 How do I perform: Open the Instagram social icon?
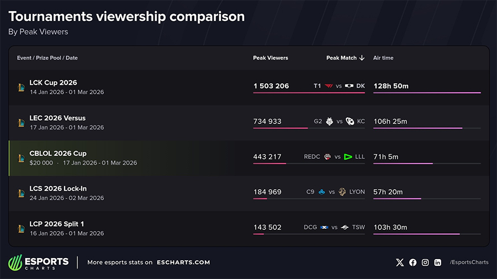coord(425,262)
